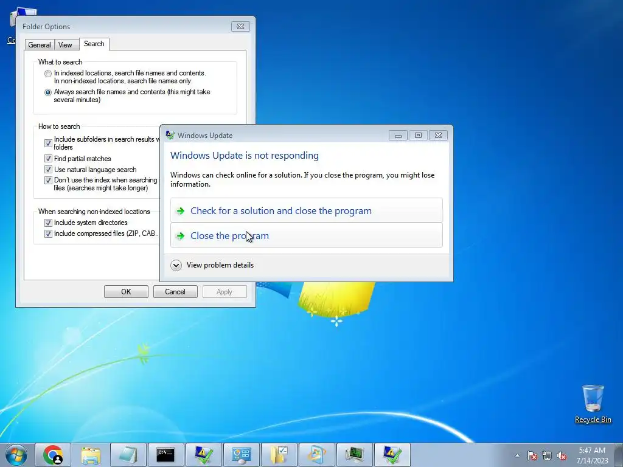Image resolution: width=623 pixels, height=467 pixels.
Task: Choose Check for a solution and close the program
Action: coord(307,210)
